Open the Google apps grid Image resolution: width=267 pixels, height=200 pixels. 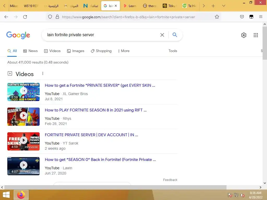[256, 35]
